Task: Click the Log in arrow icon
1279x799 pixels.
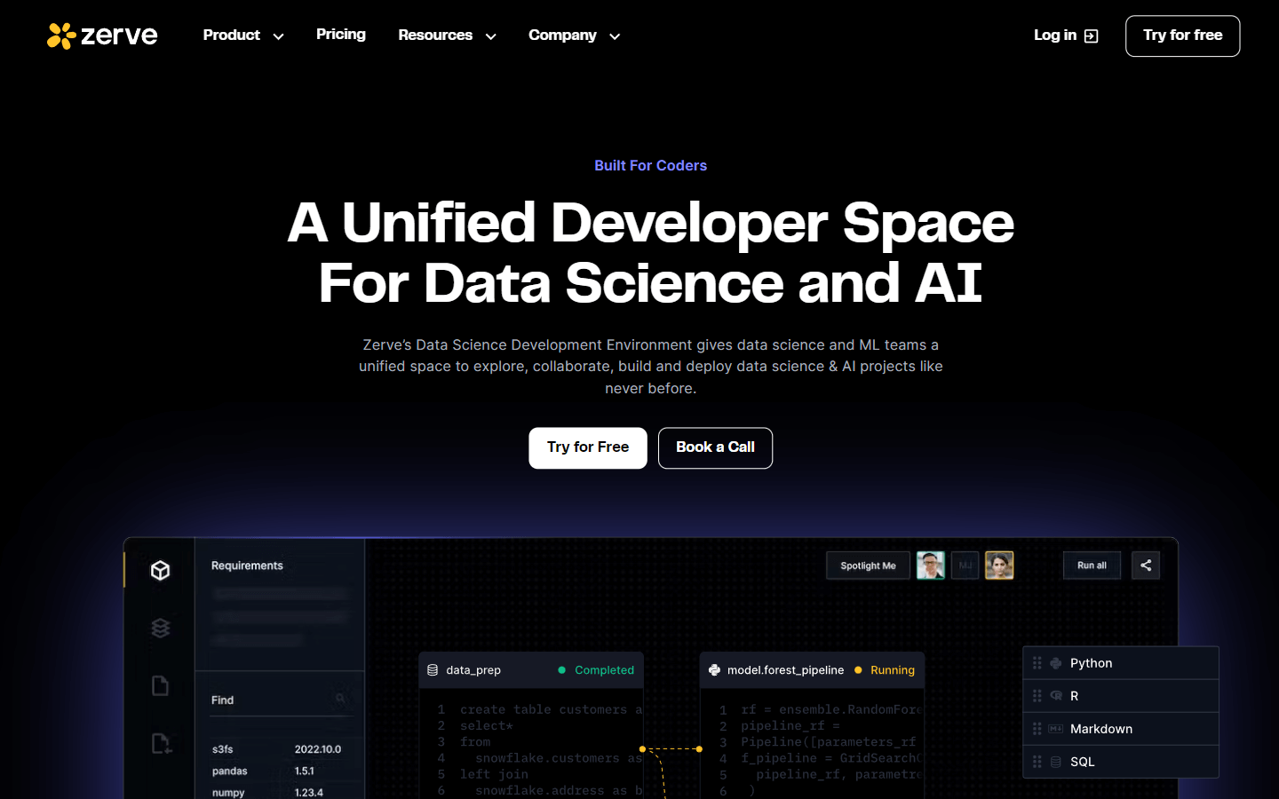Action: (1092, 36)
